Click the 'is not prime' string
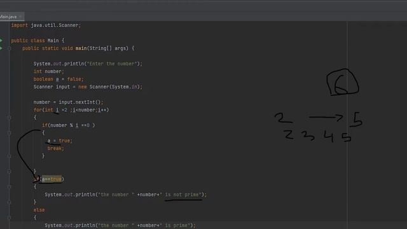The height and width of the screenshot is (229, 407). point(183,195)
